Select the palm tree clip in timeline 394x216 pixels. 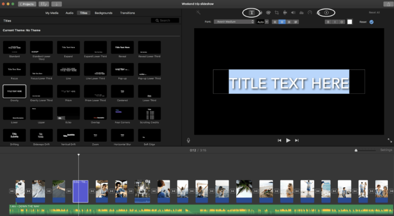(x=244, y=191)
